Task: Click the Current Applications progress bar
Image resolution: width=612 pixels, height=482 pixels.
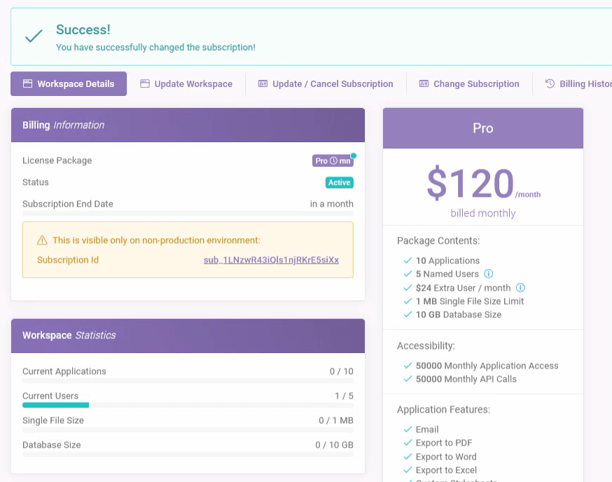Action: coord(188,380)
